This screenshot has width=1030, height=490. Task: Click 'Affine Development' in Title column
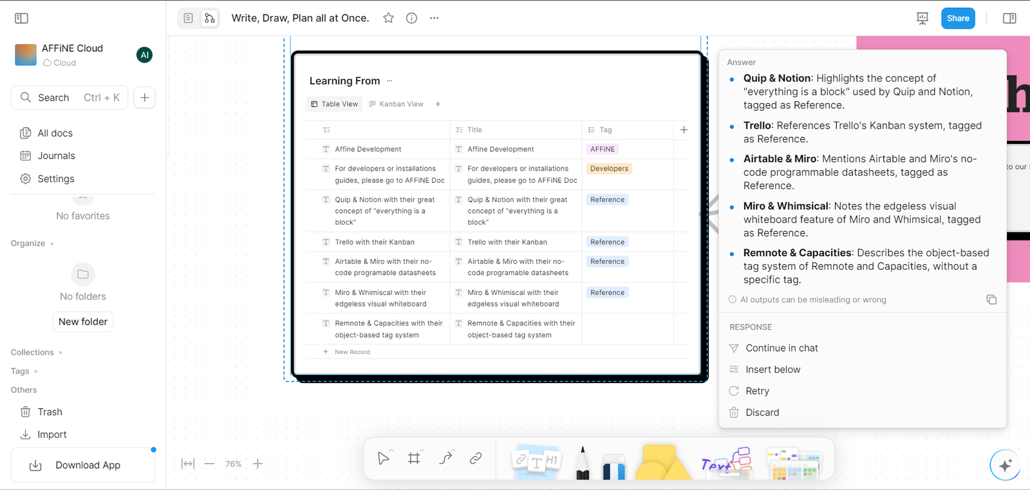[501, 149]
